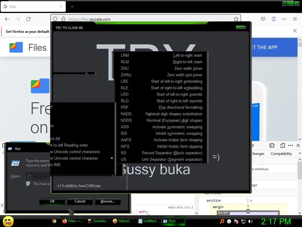Select LRM Left-to-right mark
302x227 pixels.
[x=161, y=55]
